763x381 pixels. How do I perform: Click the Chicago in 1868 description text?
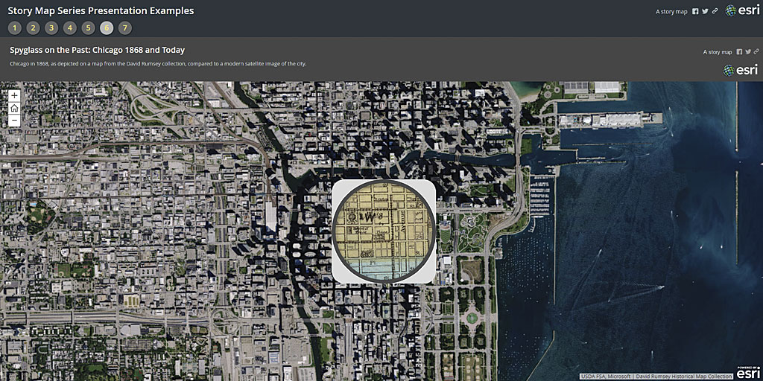coord(158,64)
